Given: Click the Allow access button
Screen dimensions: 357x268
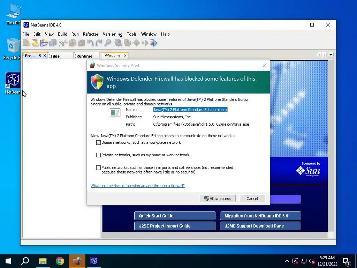Looking at the screenshot, I should click(218, 199).
